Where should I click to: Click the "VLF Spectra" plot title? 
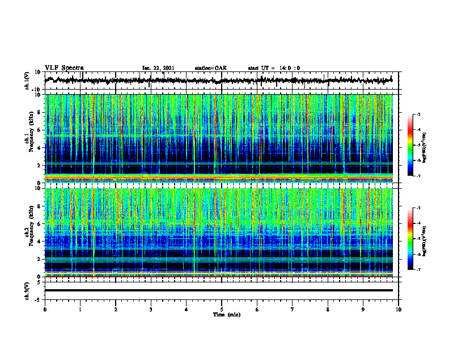pos(64,68)
